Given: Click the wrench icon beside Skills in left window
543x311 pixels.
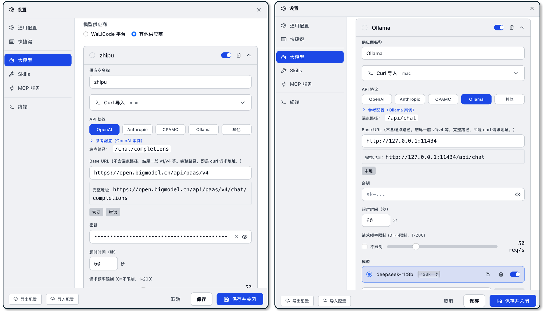Looking at the screenshot, I should point(12,74).
